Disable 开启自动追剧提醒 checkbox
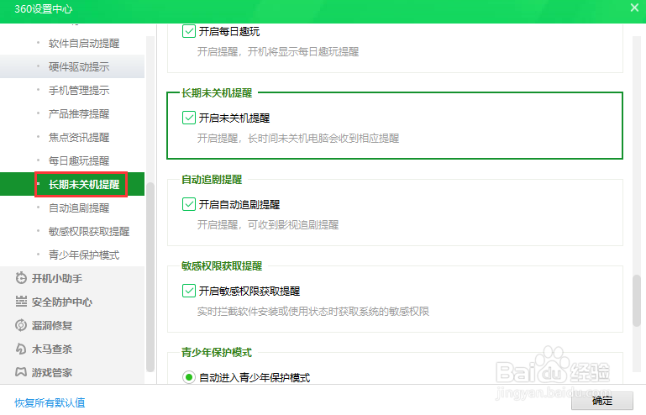Screen dimensions: 646x415 pyautogui.click(x=189, y=204)
